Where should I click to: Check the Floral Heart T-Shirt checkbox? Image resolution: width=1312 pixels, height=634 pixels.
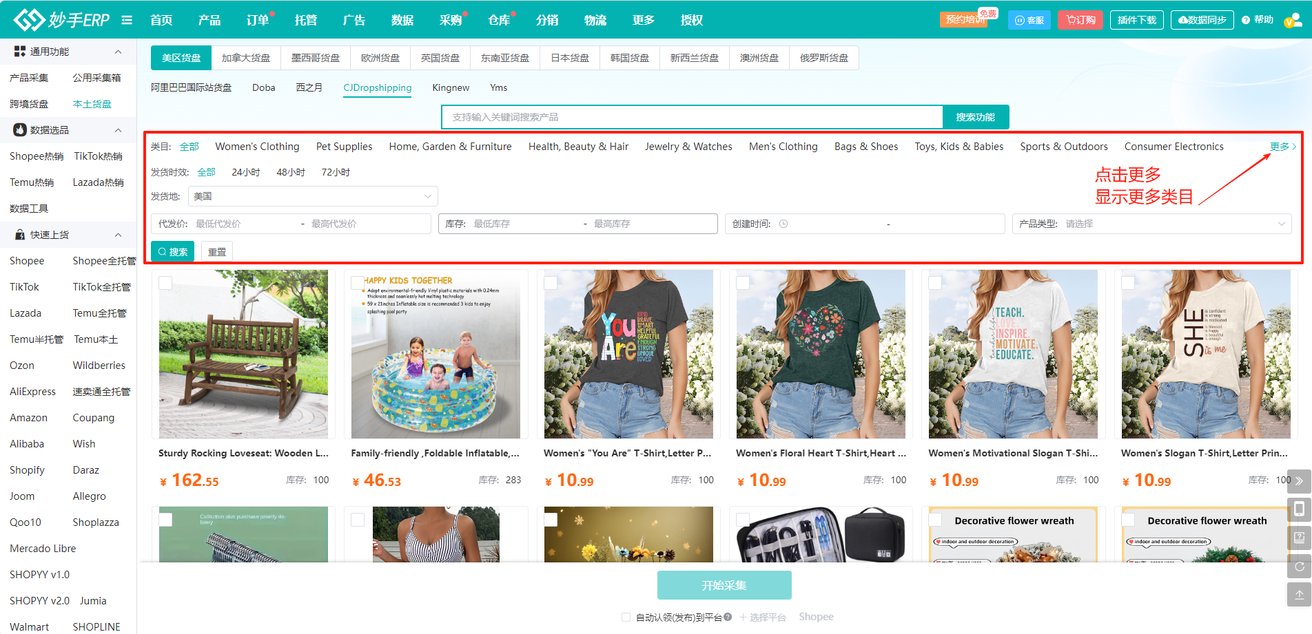[x=743, y=283]
